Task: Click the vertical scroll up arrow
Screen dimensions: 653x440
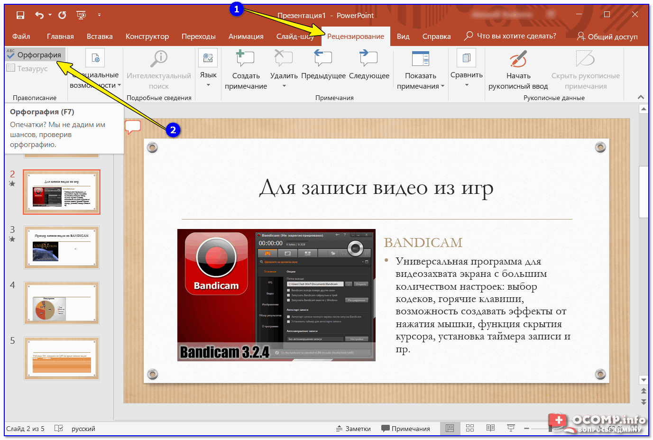Action: click(x=644, y=109)
